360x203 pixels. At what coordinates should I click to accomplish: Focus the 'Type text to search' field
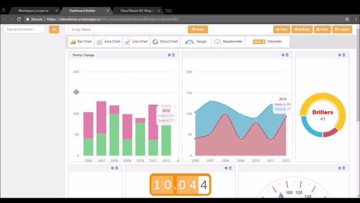click(24, 29)
